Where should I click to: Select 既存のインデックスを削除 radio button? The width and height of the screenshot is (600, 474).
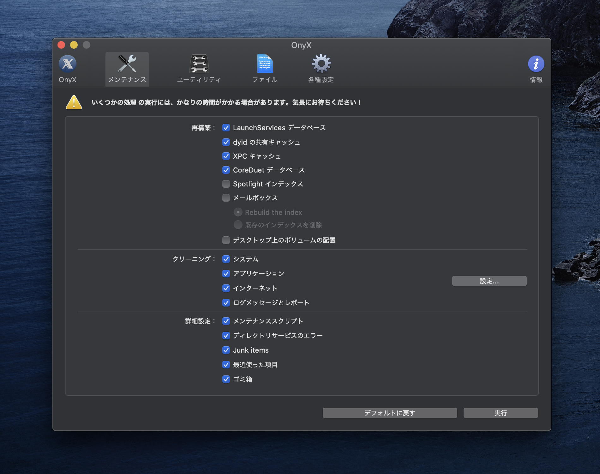(238, 225)
